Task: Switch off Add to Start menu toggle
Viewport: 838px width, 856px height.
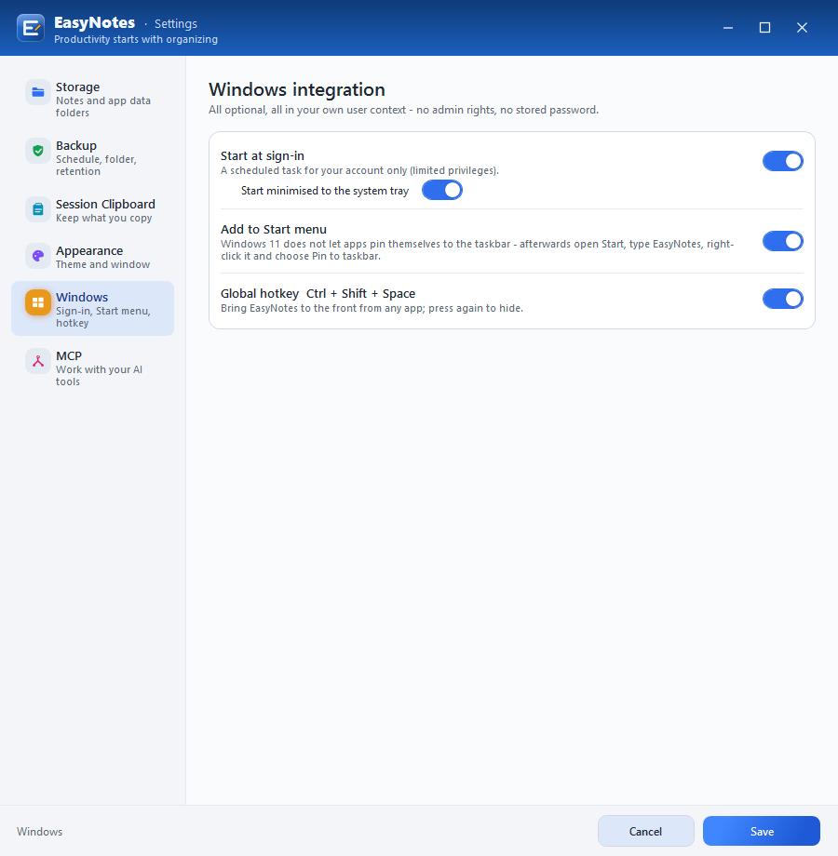Action: 783,241
